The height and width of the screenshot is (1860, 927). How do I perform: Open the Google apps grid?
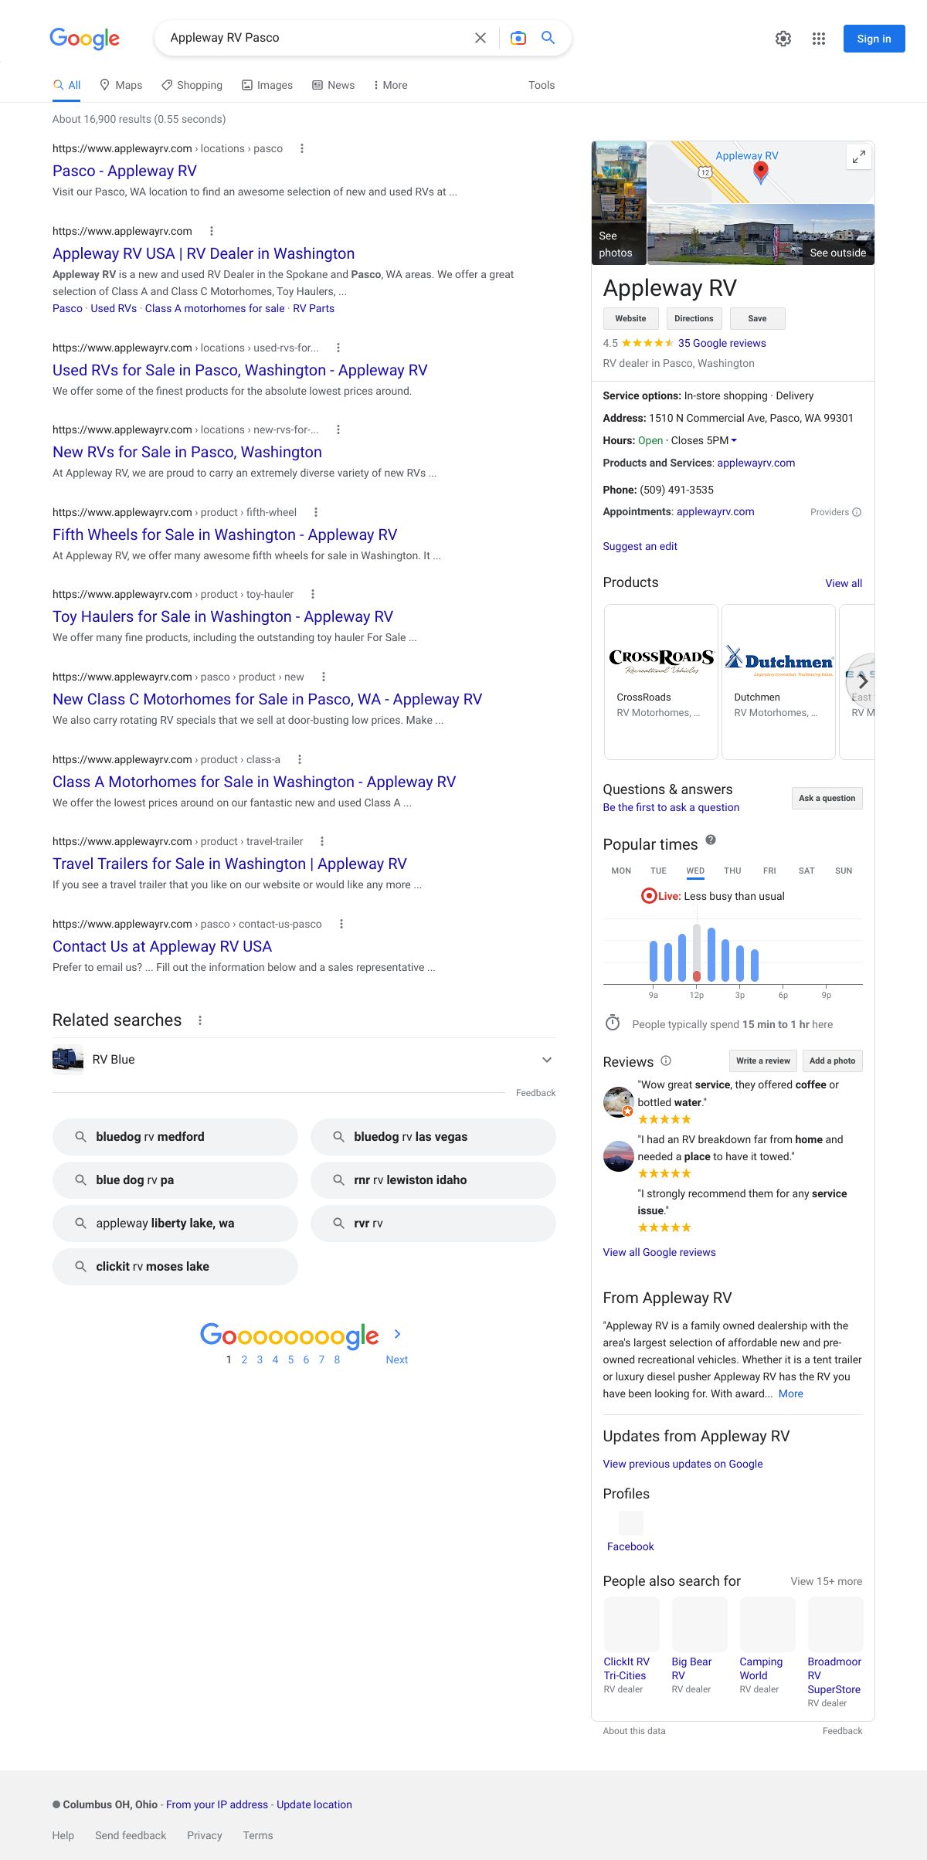pos(819,39)
